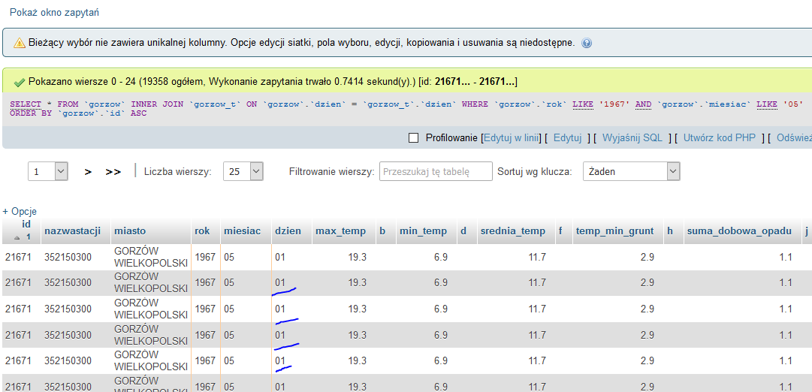Open the Sortuj wg klucza dropdown
This screenshot has width=812, height=392.
point(631,171)
